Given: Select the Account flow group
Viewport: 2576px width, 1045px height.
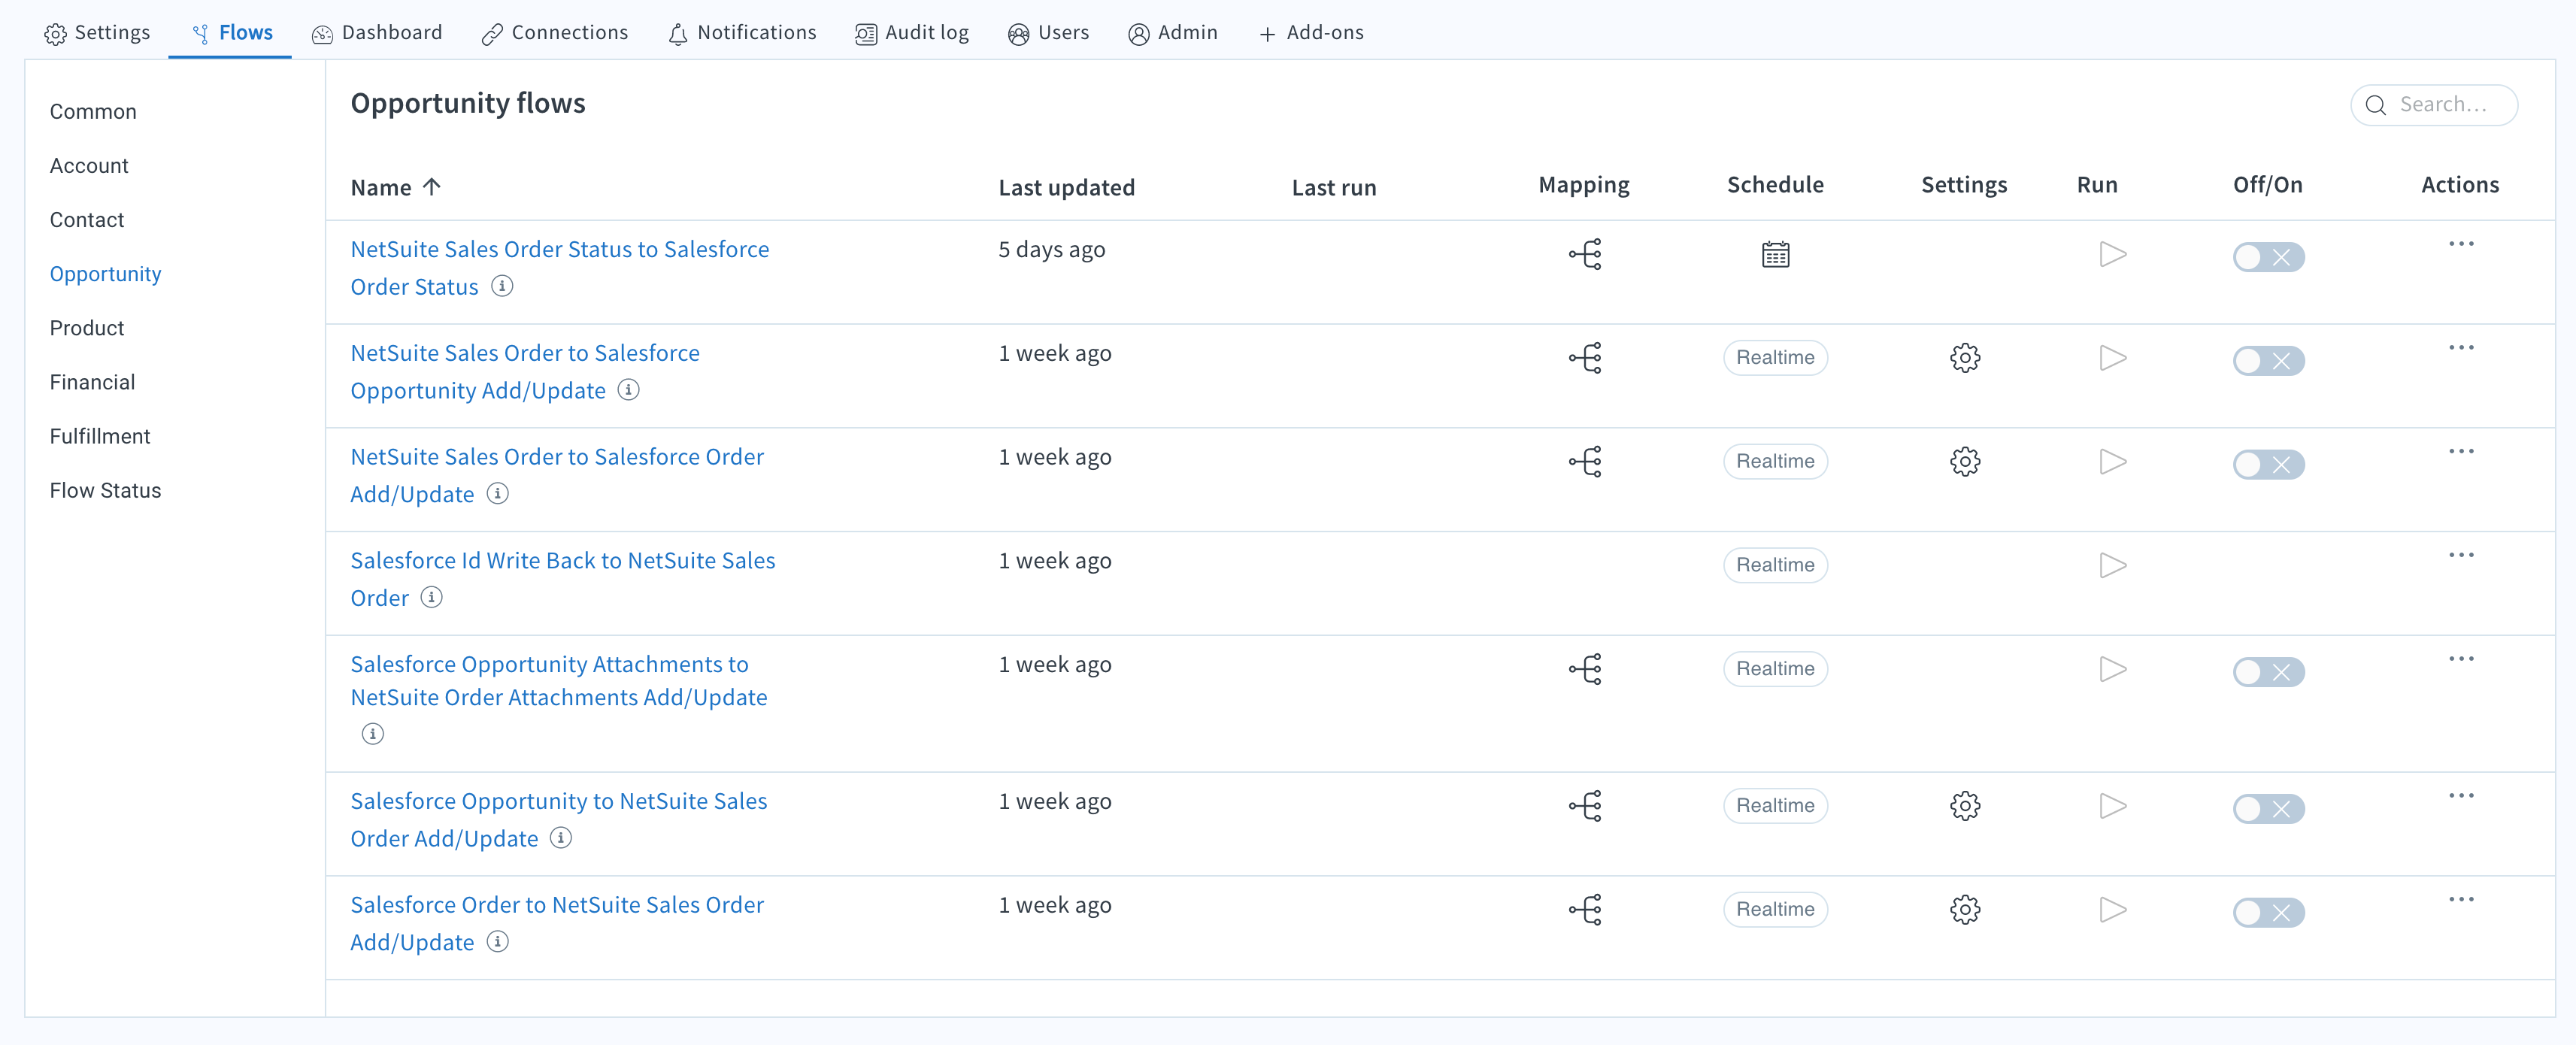Looking at the screenshot, I should click(89, 166).
